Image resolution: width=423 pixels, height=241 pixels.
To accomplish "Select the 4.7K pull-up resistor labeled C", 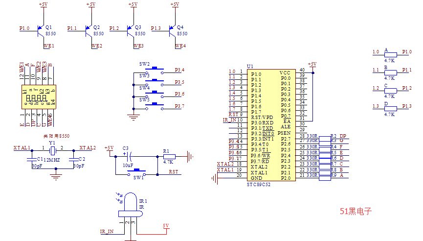I will point(391,91).
